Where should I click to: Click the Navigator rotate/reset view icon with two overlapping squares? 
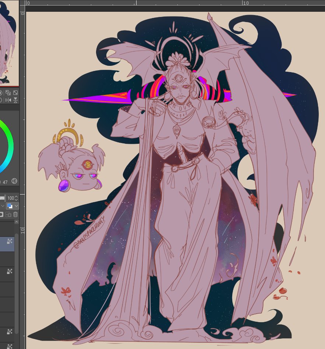[x=8, y=93]
